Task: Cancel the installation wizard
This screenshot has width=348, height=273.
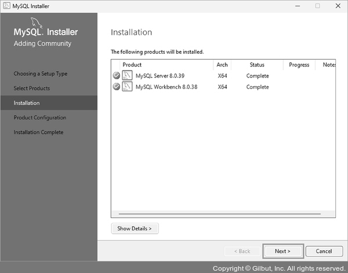Action: coord(324,251)
